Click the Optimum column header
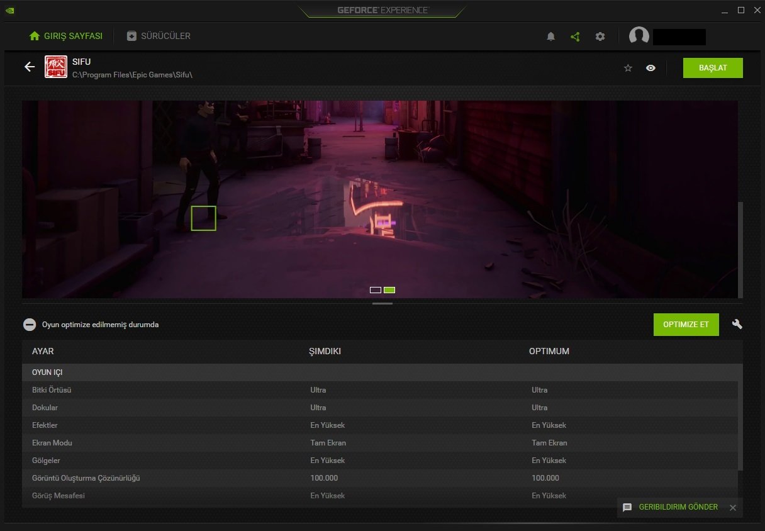The width and height of the screenshot is (765, 531). coord(549,351)
